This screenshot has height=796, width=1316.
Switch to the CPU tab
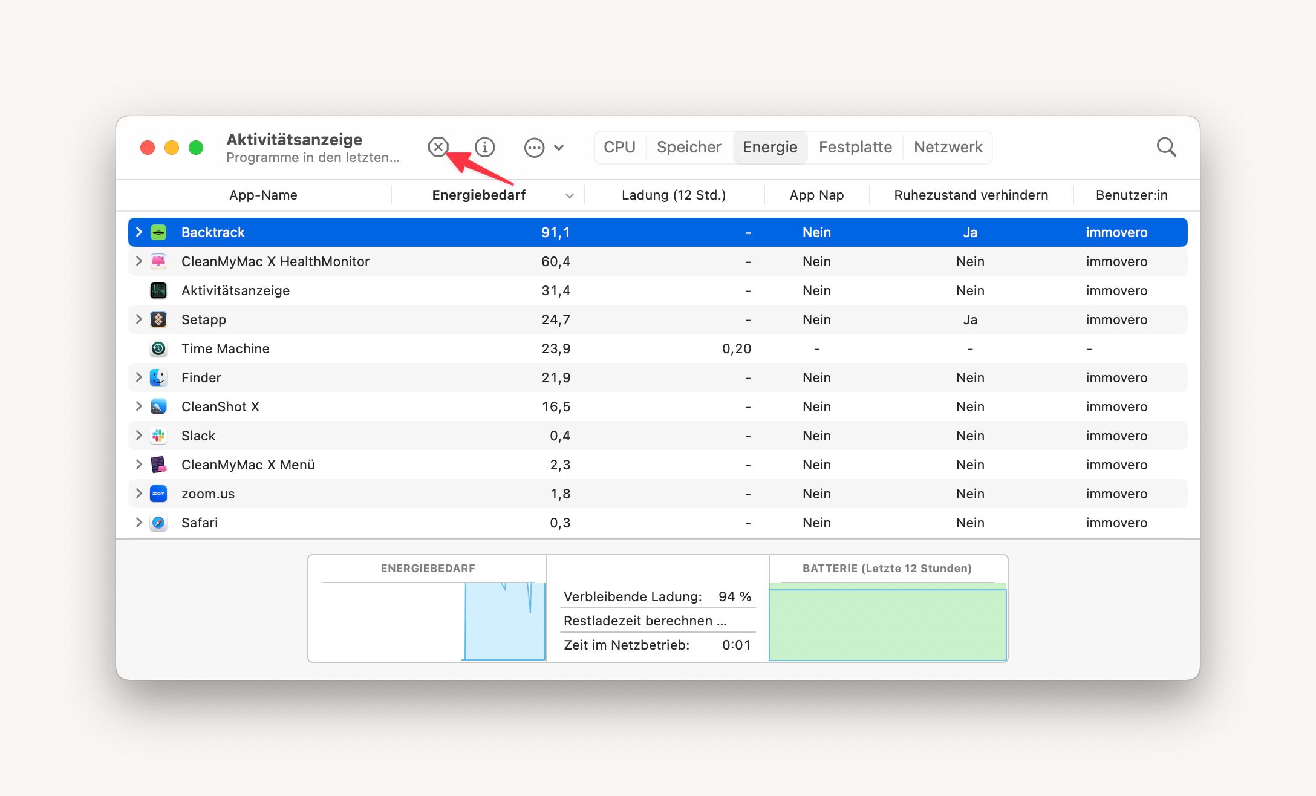pyautogui.click(x=620, y=147)
